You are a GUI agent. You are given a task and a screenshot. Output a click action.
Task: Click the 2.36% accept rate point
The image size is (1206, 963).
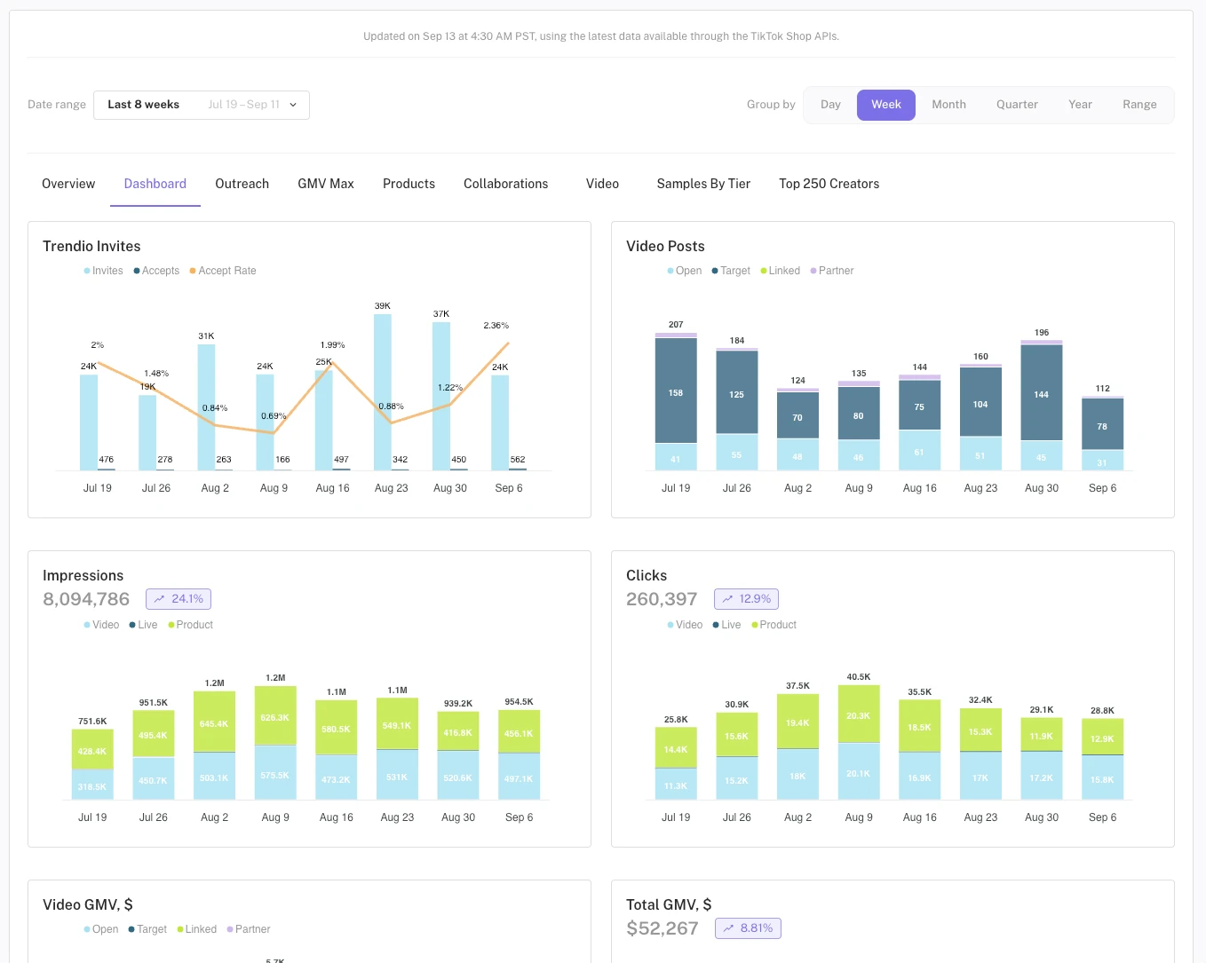coord(509,343)
